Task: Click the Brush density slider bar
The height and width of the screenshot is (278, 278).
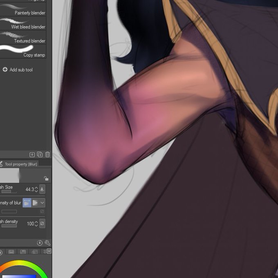Action: tap(9, 226)
